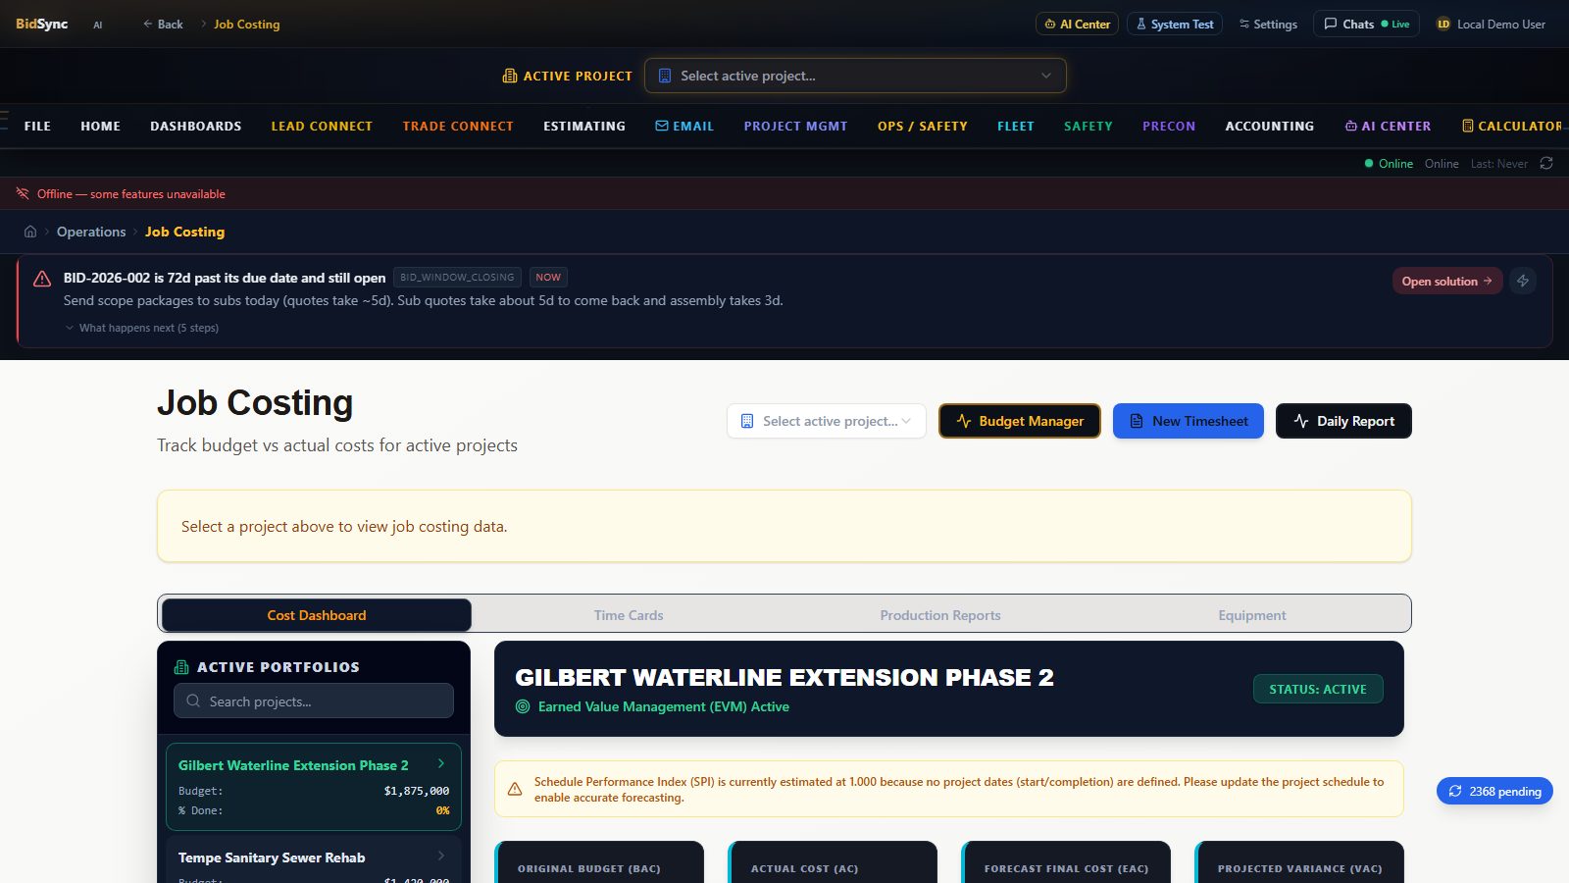Screen dimensions: 1569x883
Task: Click the warning triangle icon on BID-2026-002 alert
Action: click(x=42, y=279)
